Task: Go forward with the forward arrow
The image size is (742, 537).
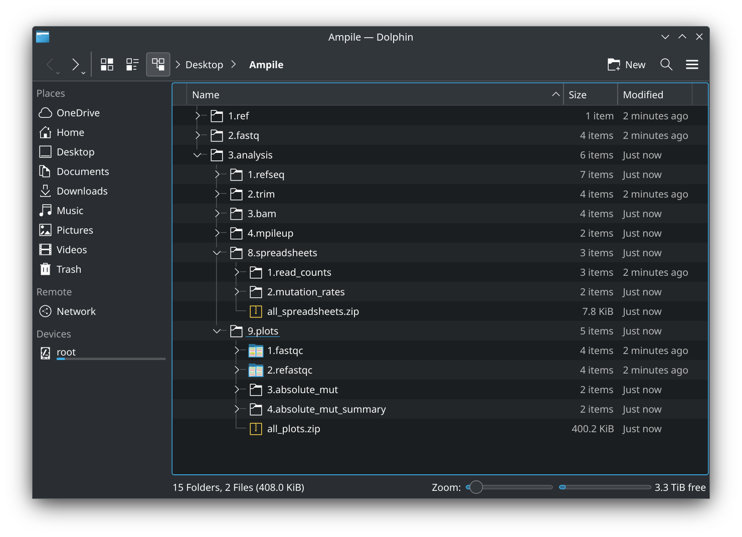Action: click(x=75, y=64)
